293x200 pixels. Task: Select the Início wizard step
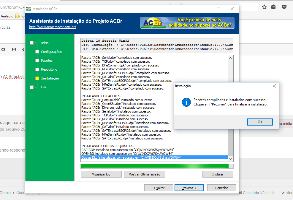coord(45,43)
